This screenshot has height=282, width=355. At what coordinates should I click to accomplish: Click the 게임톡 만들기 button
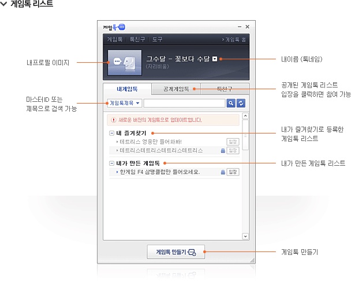pyautogui.click(x=175, y=251)
